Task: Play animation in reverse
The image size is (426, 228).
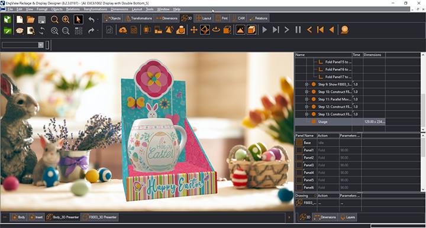Action: pyautogui.click(x=331, y=30)
